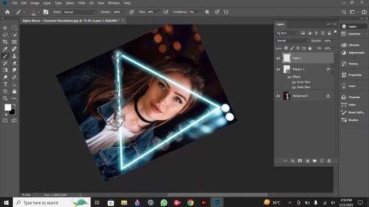This screenshot has height=207, width=369.
Task: Toggle Inner Glow effect visibility
Action: pos(293,82)
